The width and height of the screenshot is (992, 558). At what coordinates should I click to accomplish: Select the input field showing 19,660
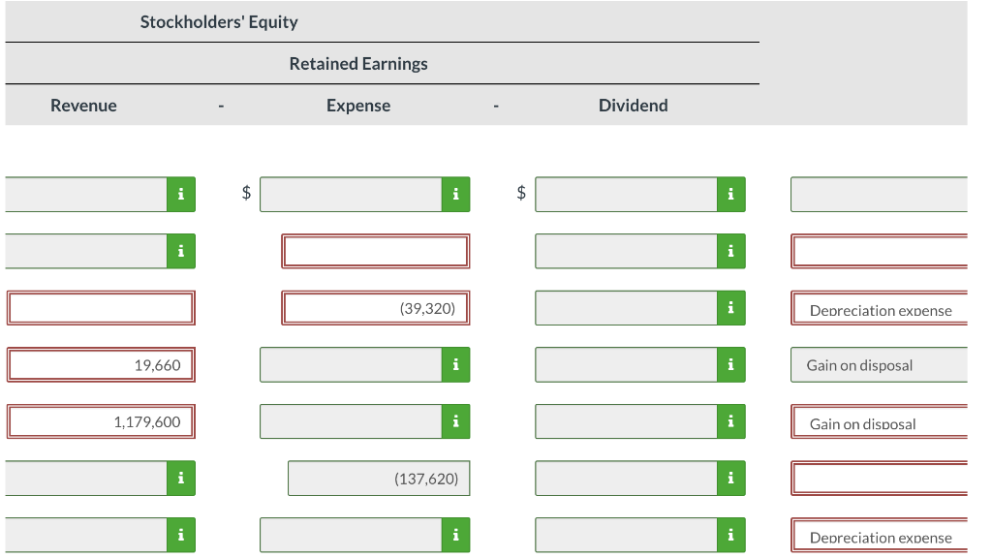pyautogui.click(x=101, y=364)
